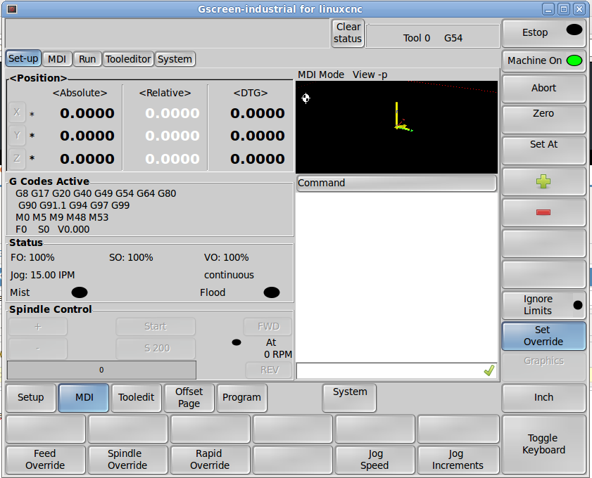Click the bottom System button
Screen dimensions: 592x478
tap(350, 397)
